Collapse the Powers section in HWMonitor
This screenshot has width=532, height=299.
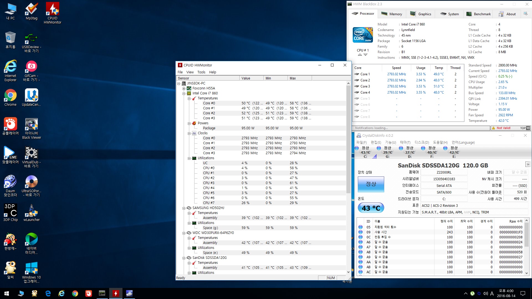pyautogui.click(x=189, y=123)
